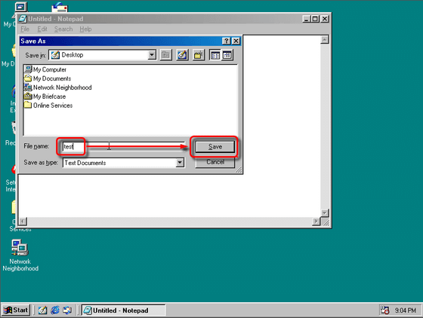Select Network Neighborhood in file list

pyautogui.click(x=57, y=87)
